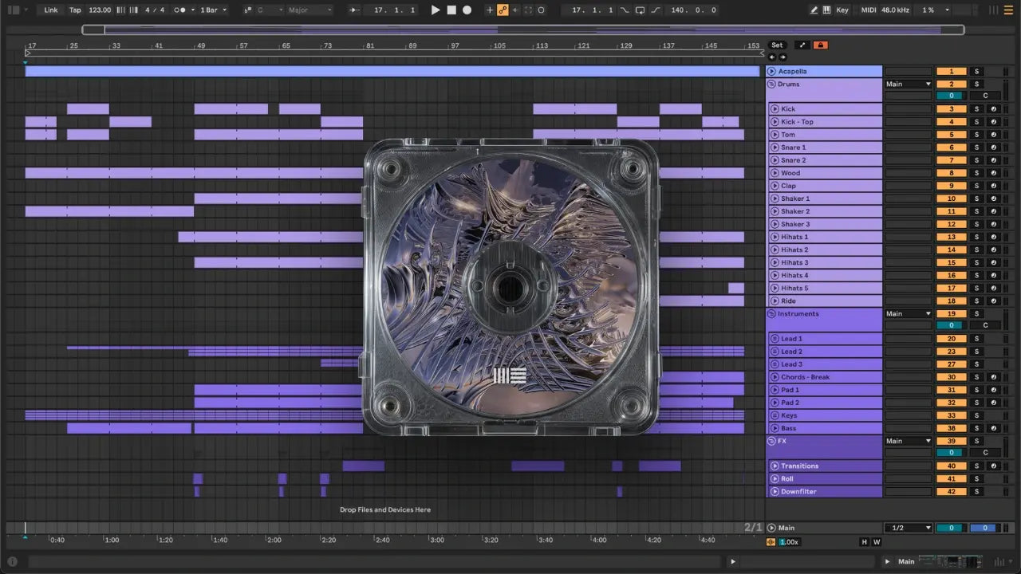This screenshot has height=574, width=1021.
Task: Click the Arrangement Record circle button
Action: point(467,10)
